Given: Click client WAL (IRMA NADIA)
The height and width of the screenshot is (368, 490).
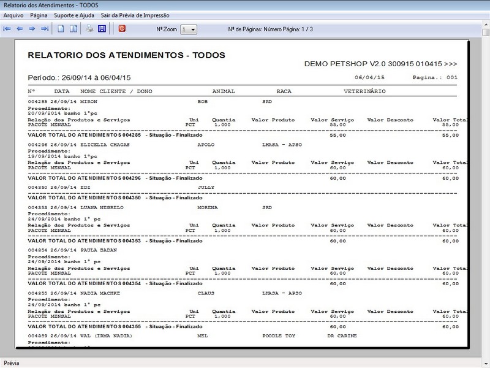Looking at the screenshot, I should (x=106, y=335).
